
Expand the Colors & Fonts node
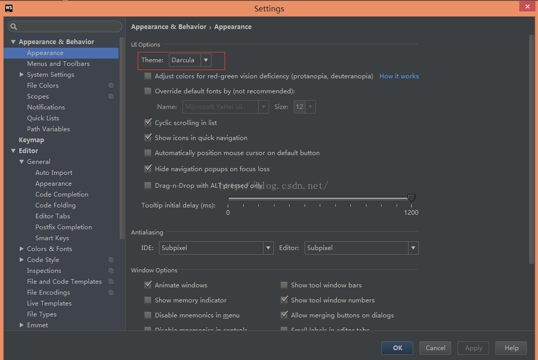(x=22, y=248)
